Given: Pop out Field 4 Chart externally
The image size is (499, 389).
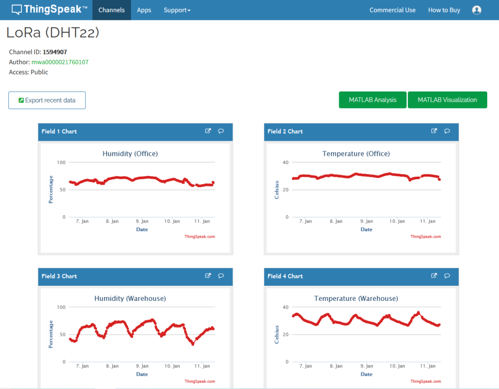Looking at the screenshot, I should 434,276.
